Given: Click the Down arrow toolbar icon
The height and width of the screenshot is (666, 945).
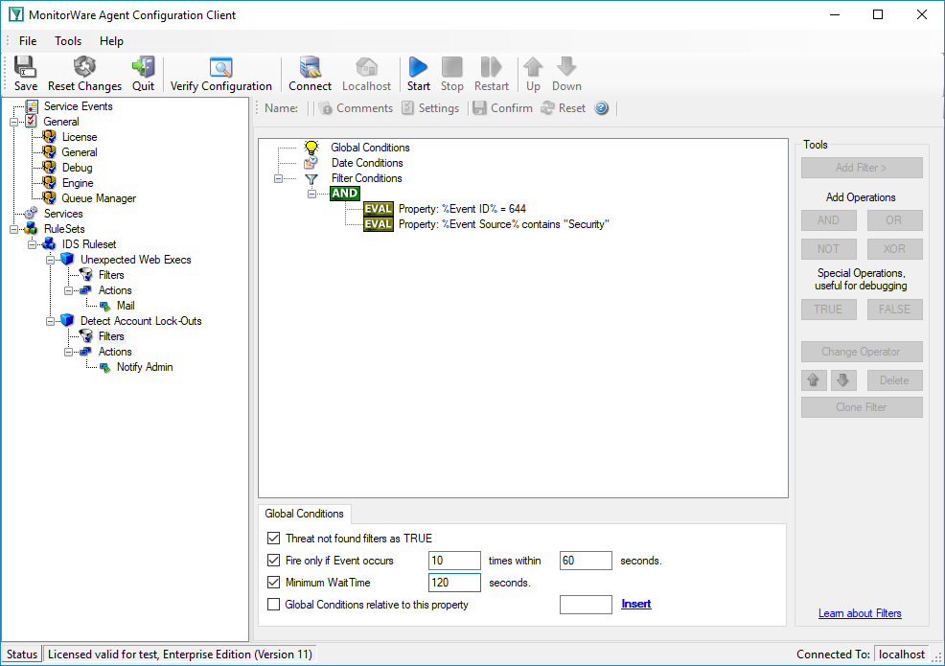Looking at the screenshot, I should [x=566, y=67].
